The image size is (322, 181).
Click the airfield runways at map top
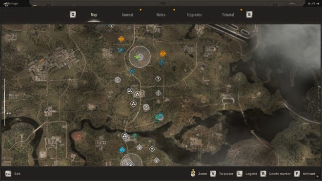click(228, 32)
